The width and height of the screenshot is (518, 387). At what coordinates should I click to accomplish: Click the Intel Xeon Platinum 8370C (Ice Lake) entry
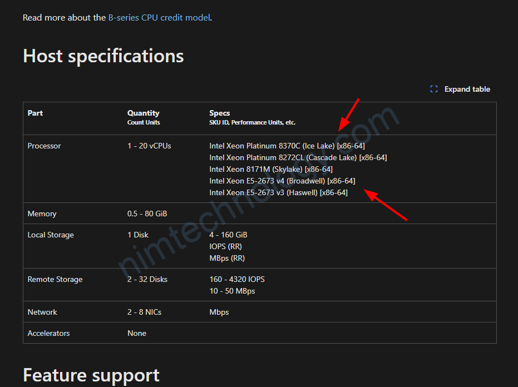287,146
